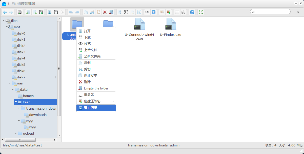Toggle fullscreen with the green arrows icon

coord(201,12)
